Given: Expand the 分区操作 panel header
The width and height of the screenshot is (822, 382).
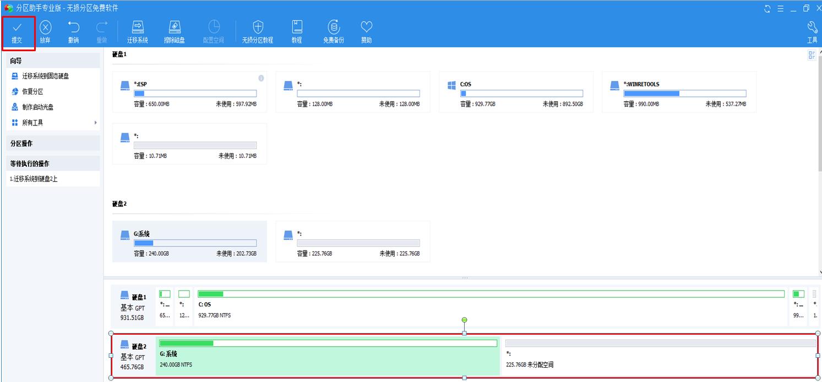Looking at the screenshot, I should pyautogui.click(x=53, y=144).
